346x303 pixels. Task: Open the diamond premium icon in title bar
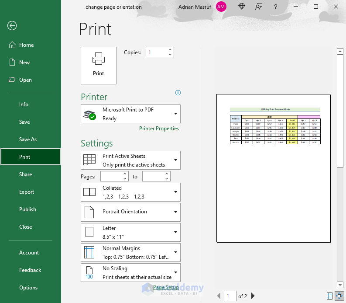[x=242, y=7]
